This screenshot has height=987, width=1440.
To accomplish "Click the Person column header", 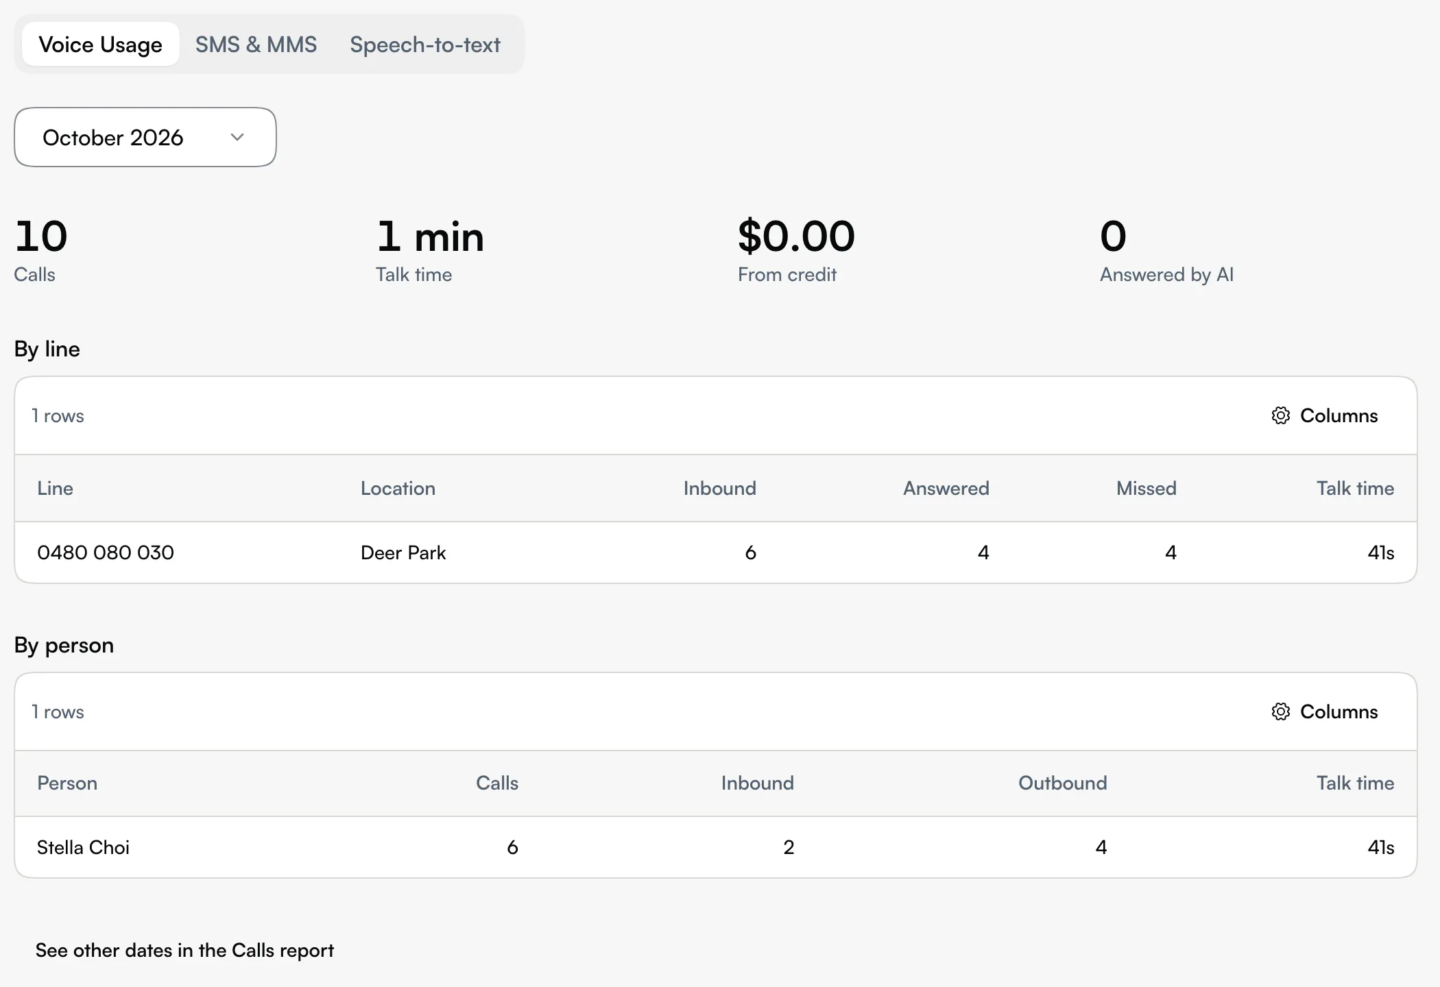I will pyautogui.click(x=67, y=783).
